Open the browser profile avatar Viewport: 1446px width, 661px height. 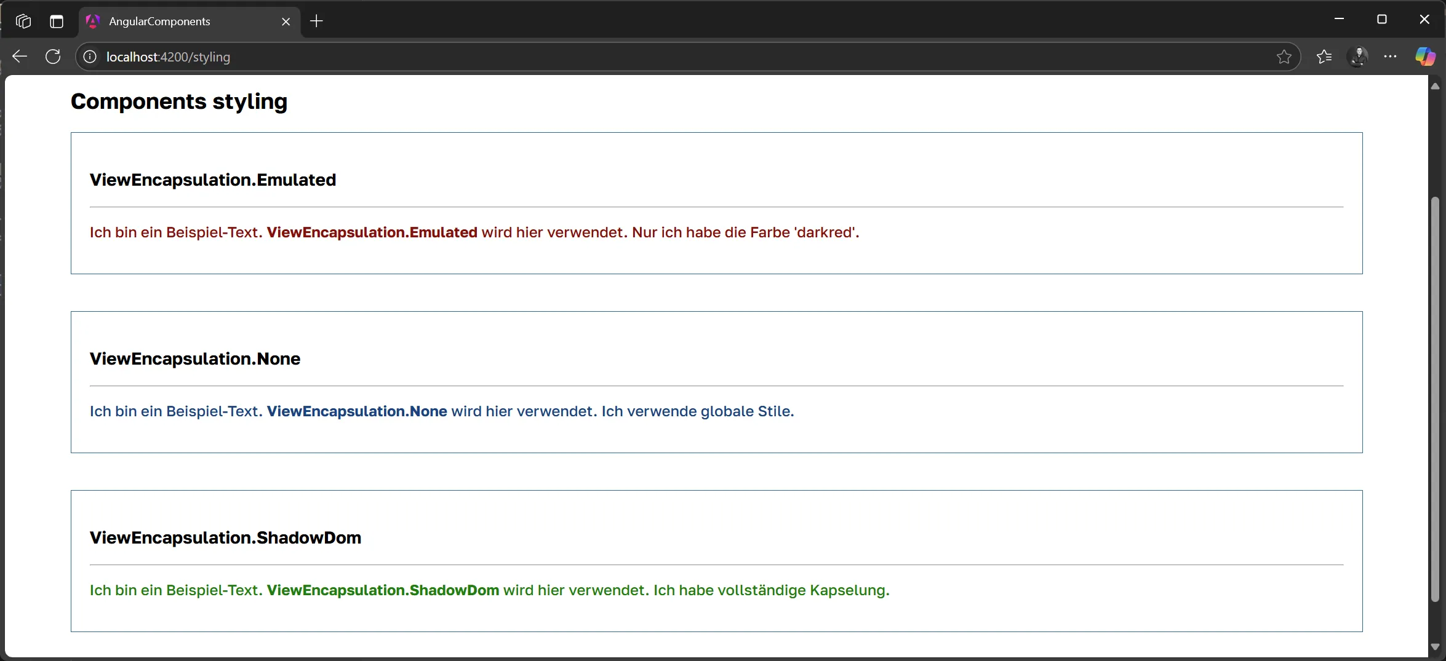point(1357,57)
